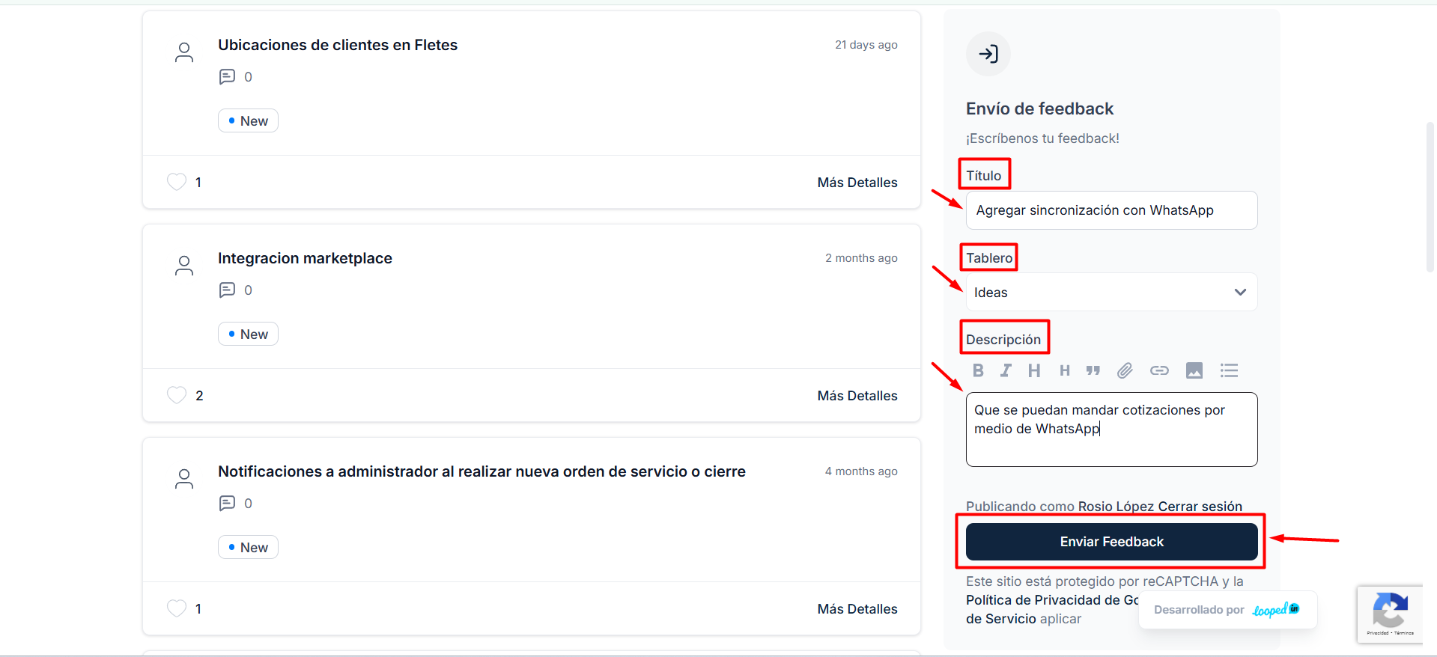Like the Integracion marketplace post
The image size is (1437, 657).
(177, 395)
